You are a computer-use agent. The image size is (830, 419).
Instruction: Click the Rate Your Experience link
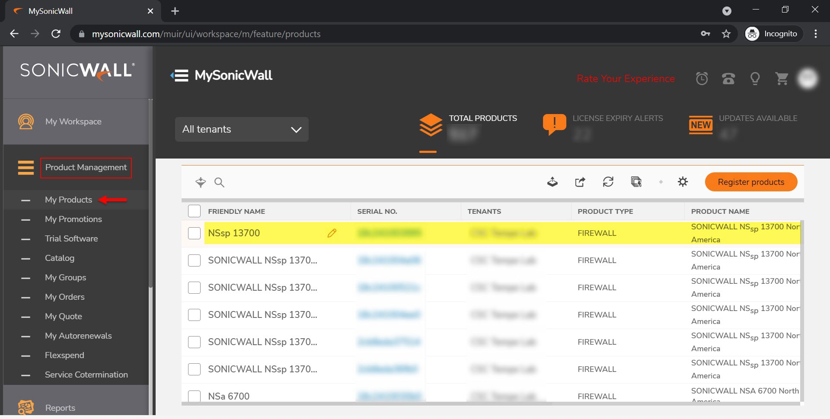[x=626, y=79]
